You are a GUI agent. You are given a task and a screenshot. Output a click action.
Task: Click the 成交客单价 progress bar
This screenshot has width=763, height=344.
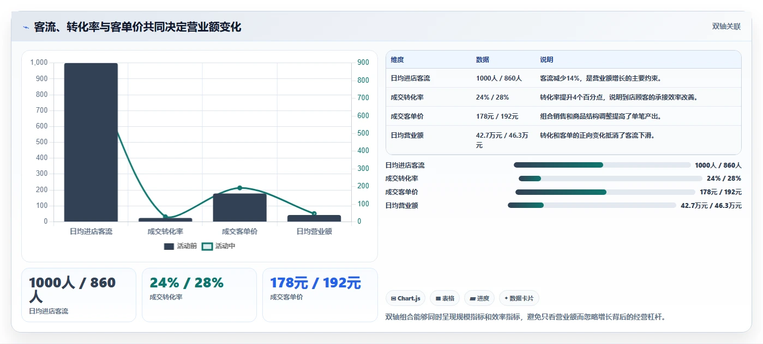click(x=605, y=192)
